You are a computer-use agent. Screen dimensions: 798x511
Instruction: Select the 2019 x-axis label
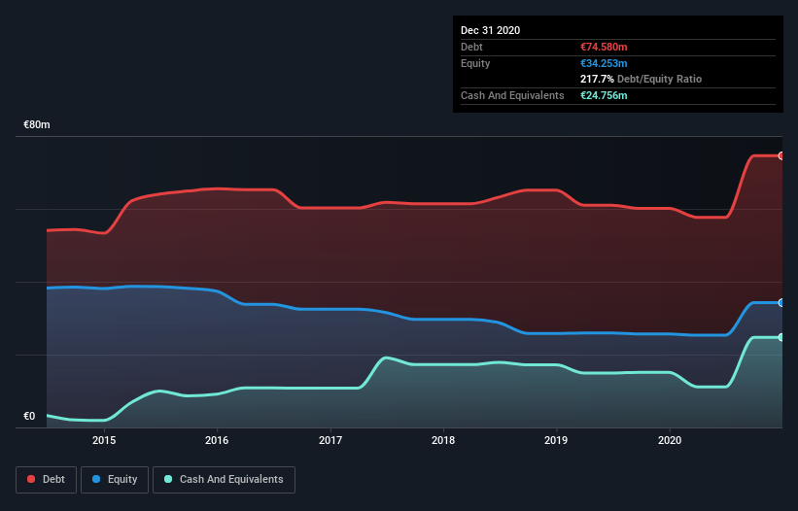click(x=556, y=440)
